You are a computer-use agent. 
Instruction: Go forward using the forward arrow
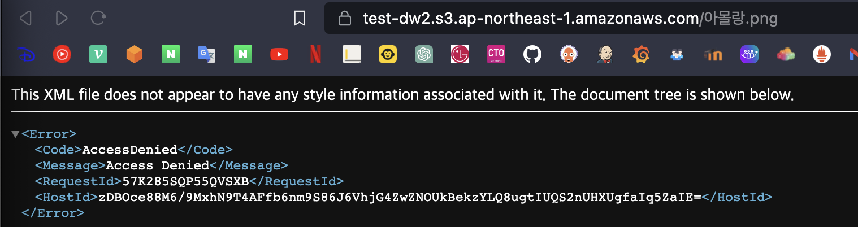[x=62, y=19]
